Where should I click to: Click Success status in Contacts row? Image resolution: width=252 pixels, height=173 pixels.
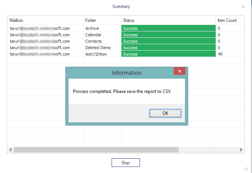point(168,41)
